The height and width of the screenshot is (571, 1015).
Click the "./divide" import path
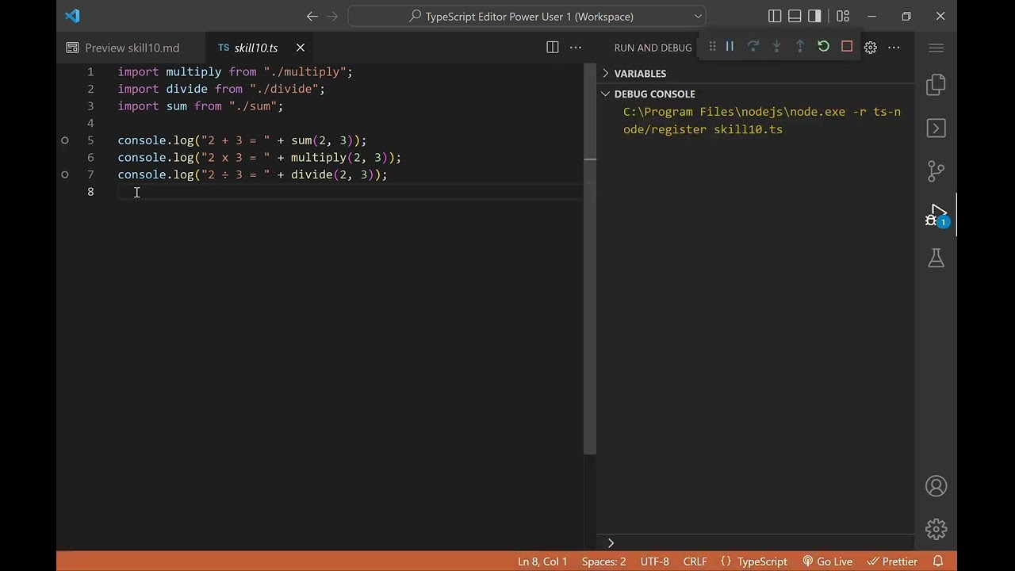284,89
